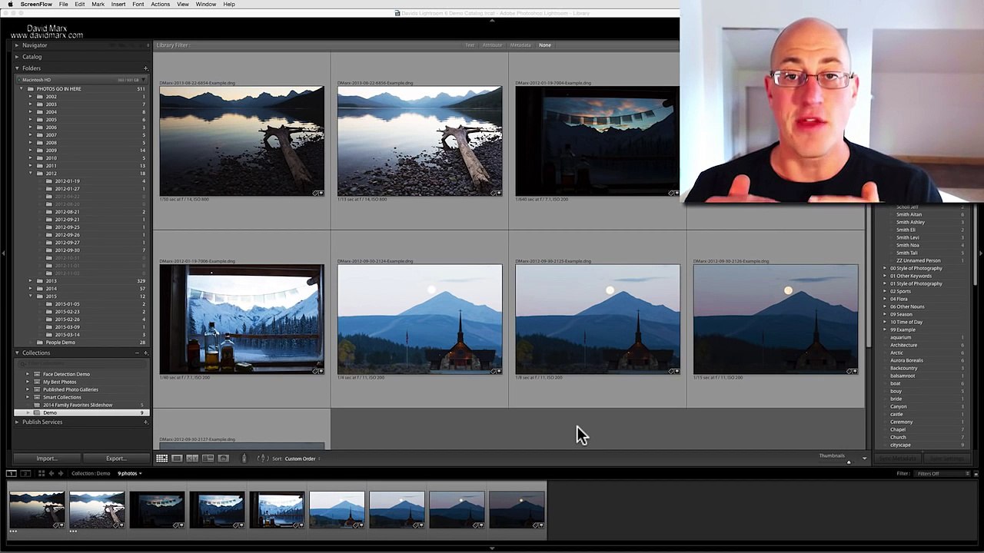Click the Sync Settings button
This screenshot has height=553, width=984.
click(x=946, y=459)
